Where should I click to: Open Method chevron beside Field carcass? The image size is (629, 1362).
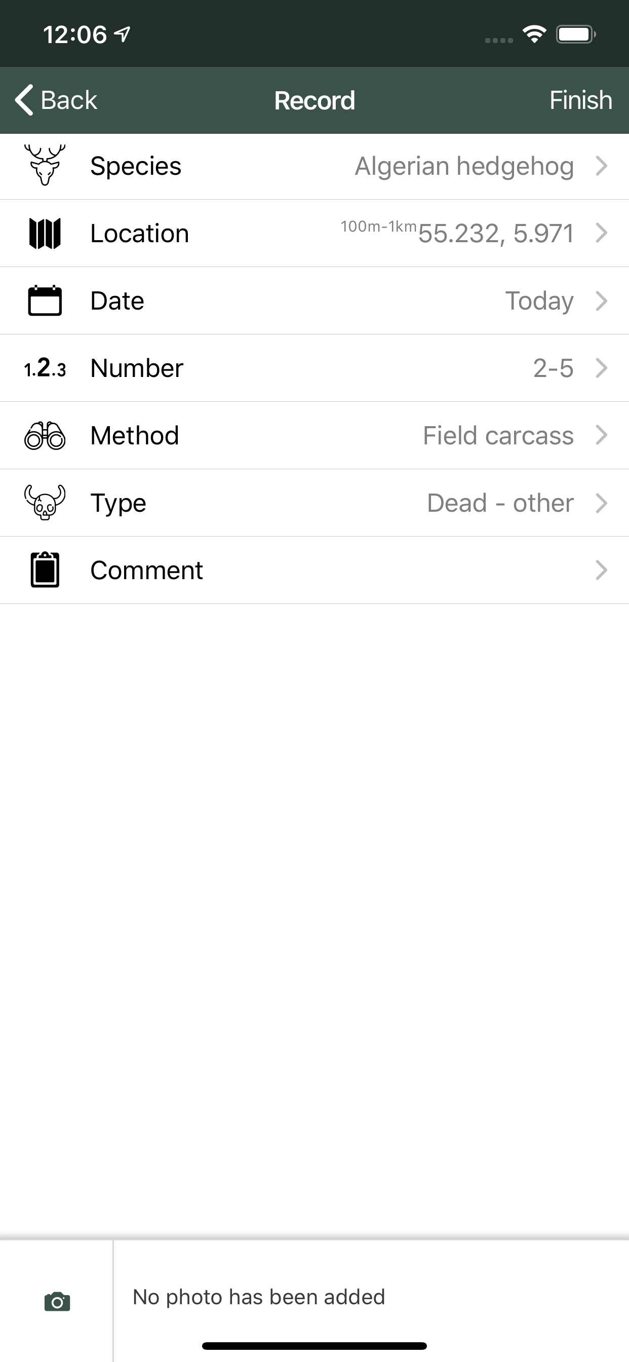[x=602, y=435]
